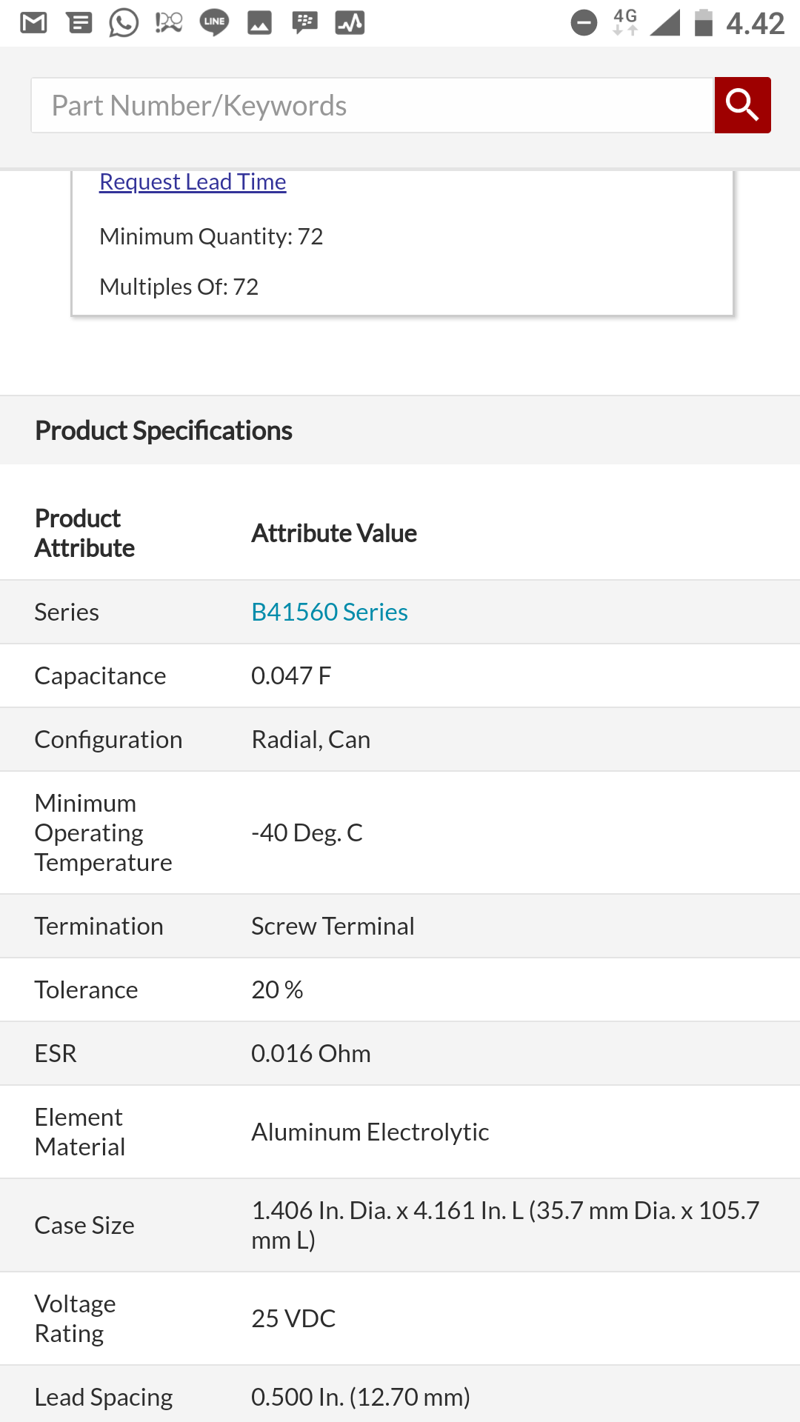800x1422 pixels.
Task: Open the WhatsApp notification icon
Action: 124,24
